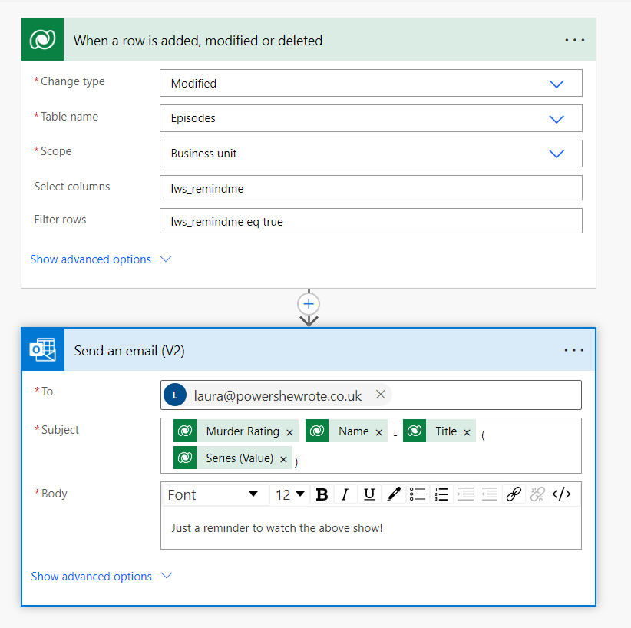This screenshot has width=631, height=628.
Task: Click the Dataverse trigger icon
Action: click(x=43, y=39)
